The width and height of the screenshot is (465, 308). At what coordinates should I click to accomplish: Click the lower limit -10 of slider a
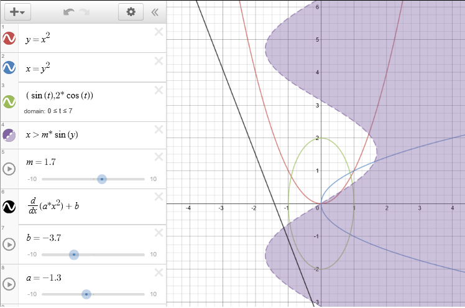[32, 294]
